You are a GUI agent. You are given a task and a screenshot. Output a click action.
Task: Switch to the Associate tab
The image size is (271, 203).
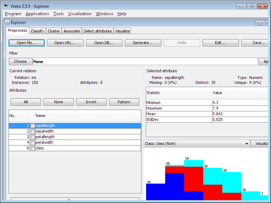(72, 31)
